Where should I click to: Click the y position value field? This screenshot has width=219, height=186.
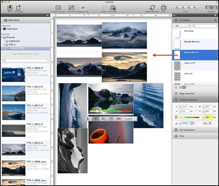pos(185,111)
